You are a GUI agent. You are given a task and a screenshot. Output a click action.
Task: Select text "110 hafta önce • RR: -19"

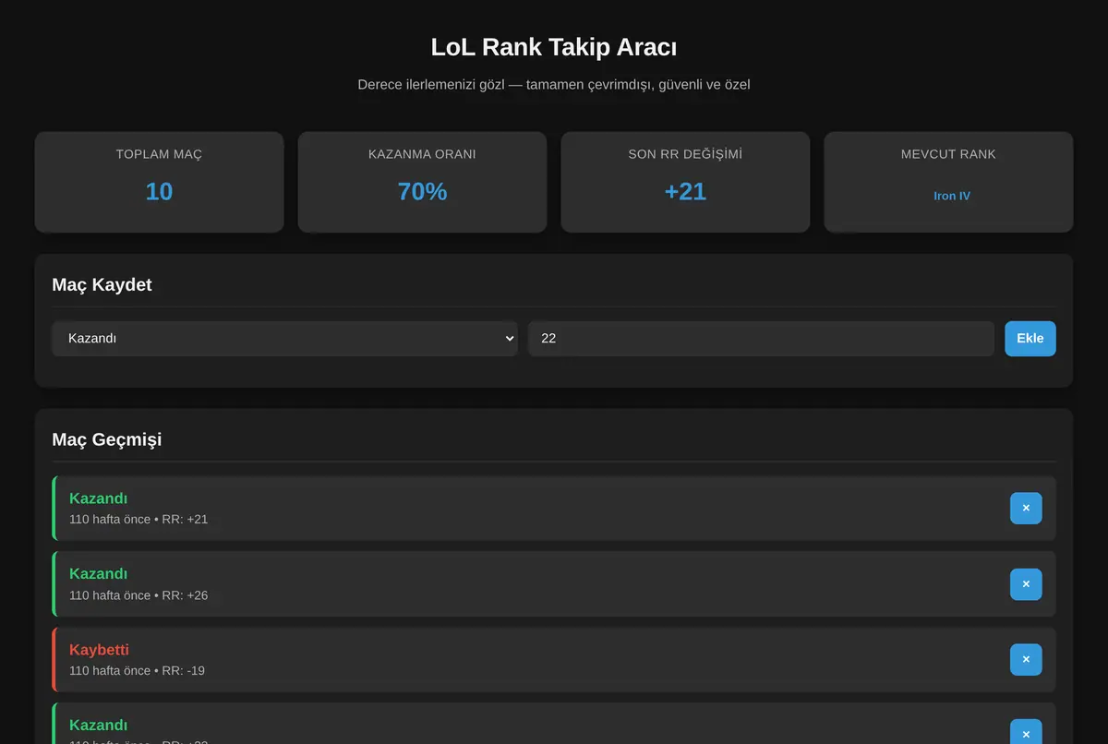coord(137,670)
